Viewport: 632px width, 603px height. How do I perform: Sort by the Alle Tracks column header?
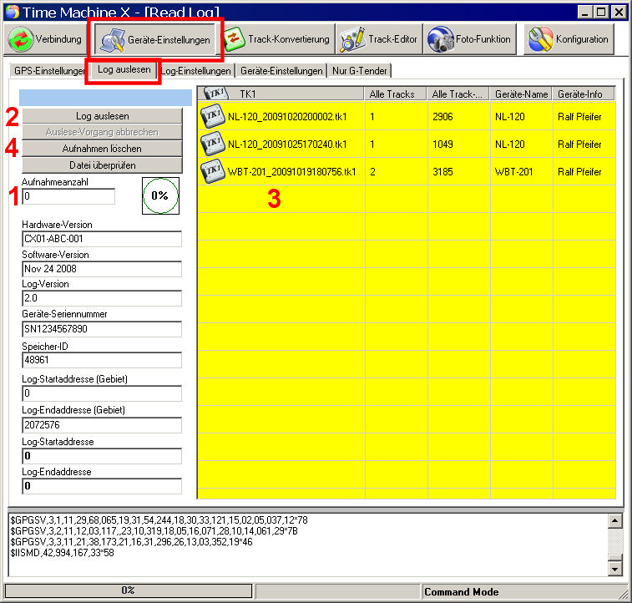tap(395, 94)
